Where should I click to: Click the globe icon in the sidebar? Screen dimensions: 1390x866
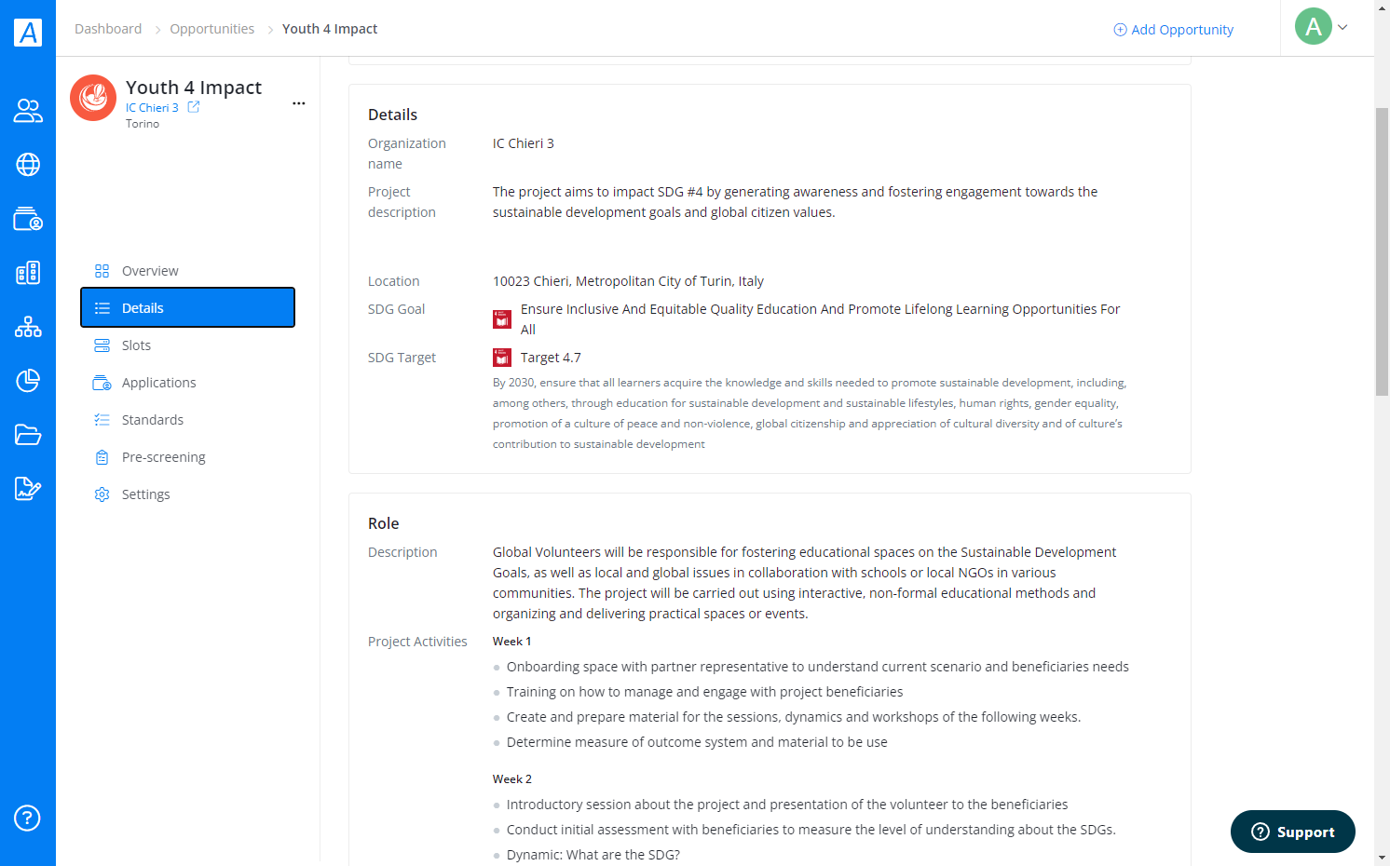coord(28,165)
